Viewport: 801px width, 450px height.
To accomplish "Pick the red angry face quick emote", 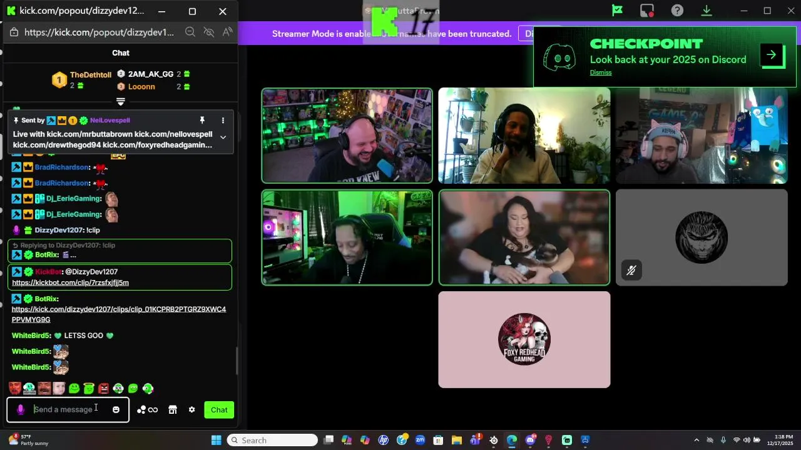I will tap(103, 389).
